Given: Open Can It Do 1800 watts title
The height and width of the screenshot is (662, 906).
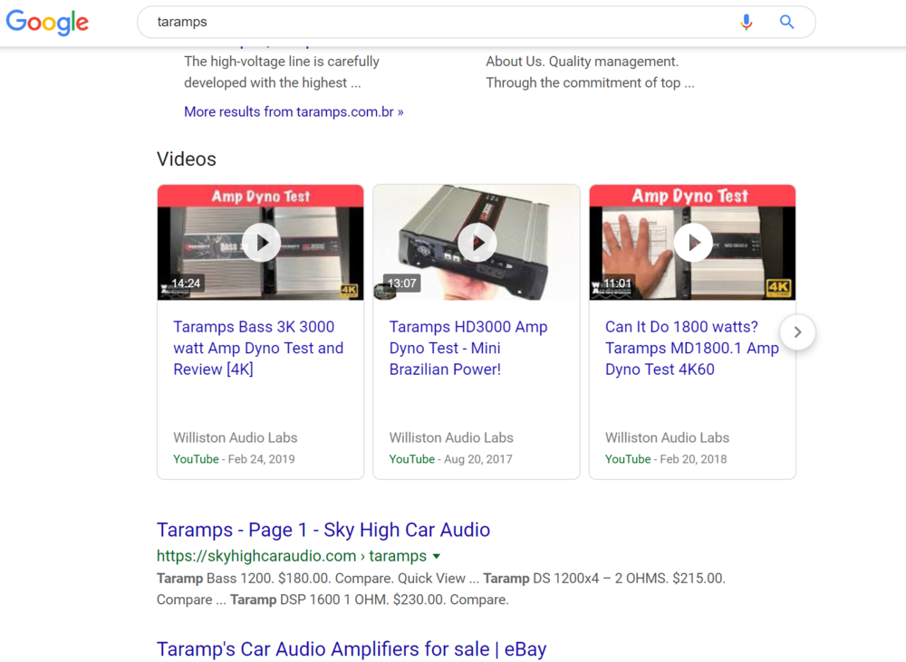Looking at the screenshot, I should [x=691, y=348].
